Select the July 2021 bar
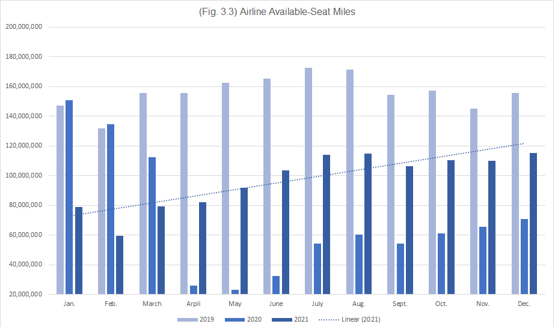The width and height of the screenshot is (555, 327). pyautogui.click(x=327, y=224)
